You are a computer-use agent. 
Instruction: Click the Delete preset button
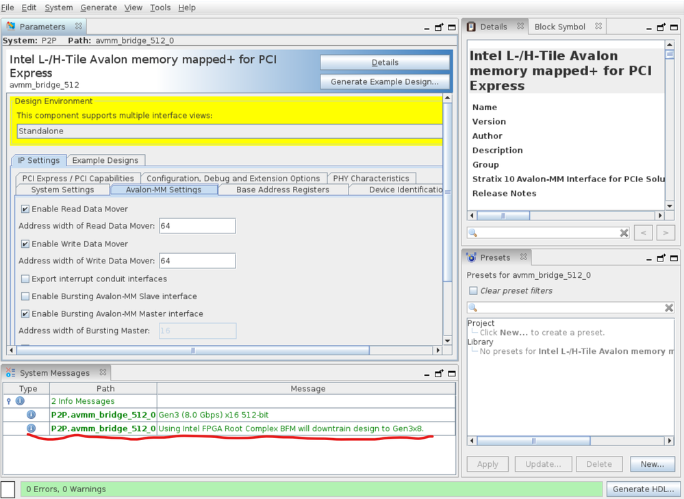(x=598, y=464)
